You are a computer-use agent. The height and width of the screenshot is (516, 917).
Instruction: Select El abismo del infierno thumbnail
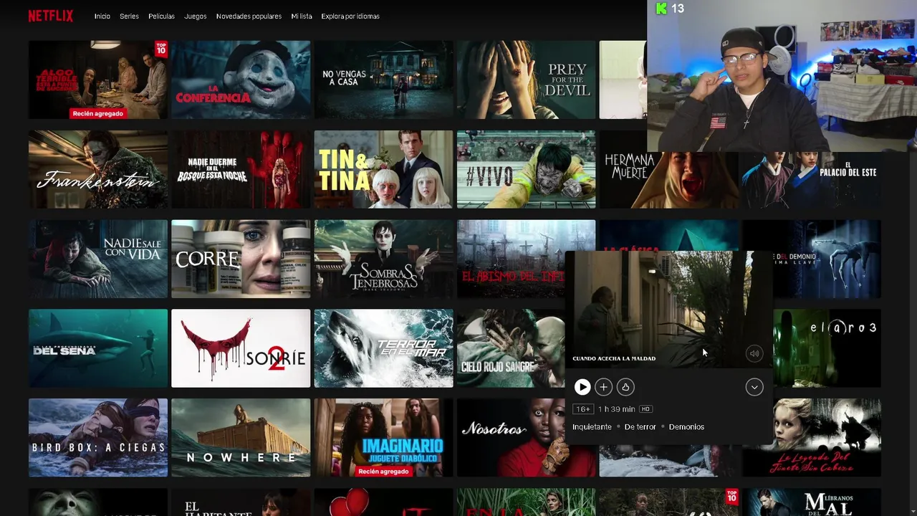point(510,259)
